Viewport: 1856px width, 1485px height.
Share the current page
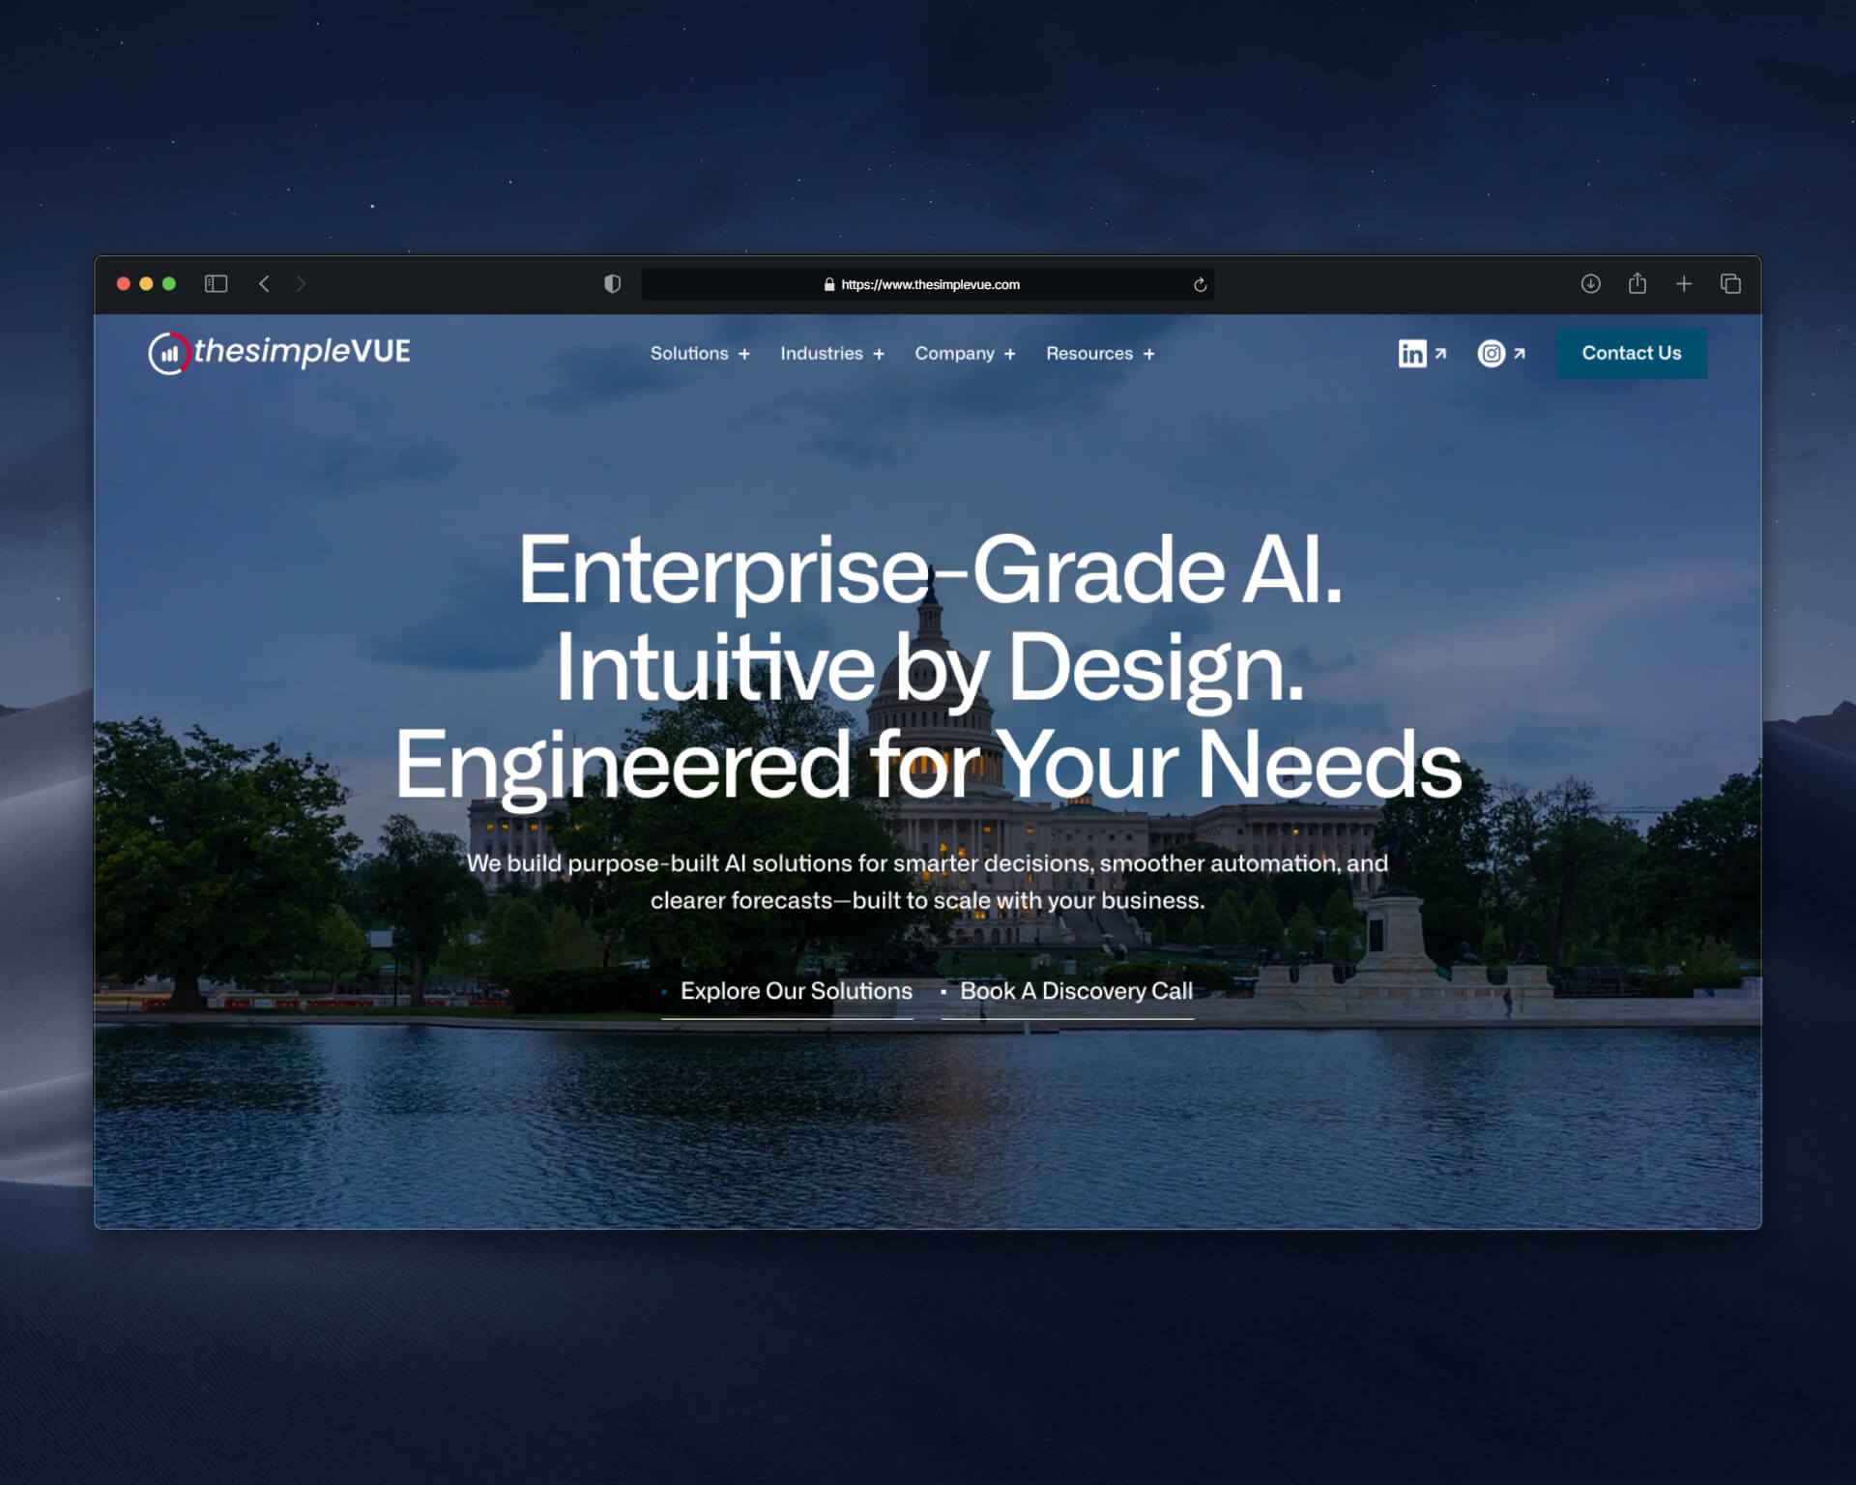1638,283
